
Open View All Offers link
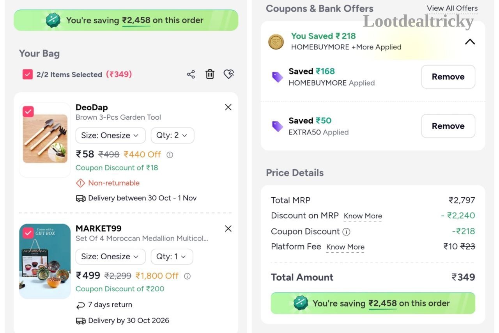[x=452, y=8]
